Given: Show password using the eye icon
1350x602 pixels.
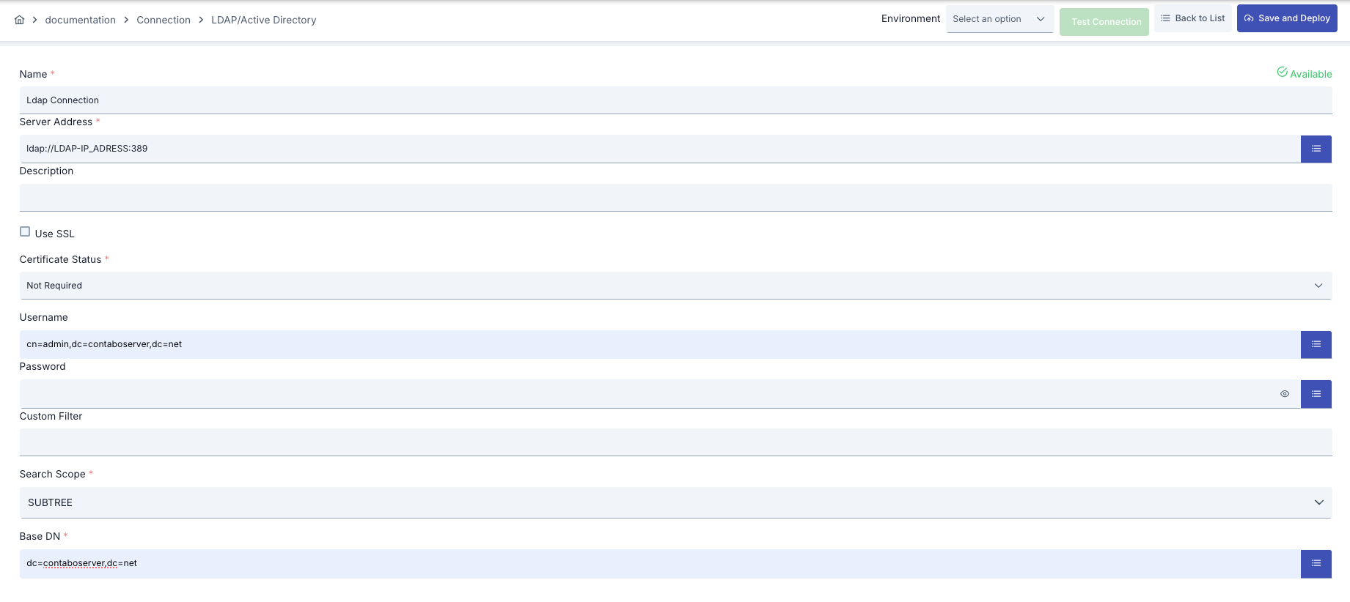Looking at the screenshot, I should pyautogui.click(x=1284, y=394).
